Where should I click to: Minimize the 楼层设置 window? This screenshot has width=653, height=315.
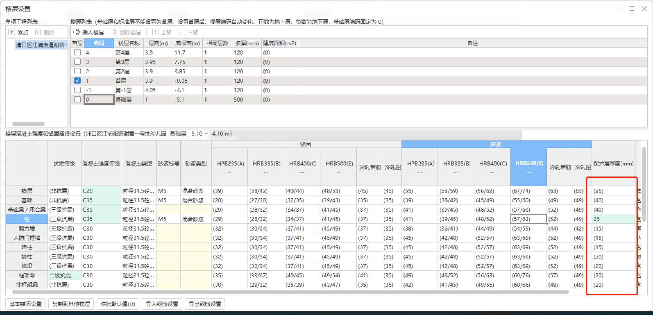pyautogui.click(x=619, y=9)
